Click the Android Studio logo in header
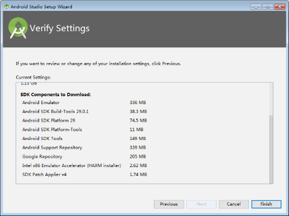This screenshot has width=289, height=216. tap(18, 28)
